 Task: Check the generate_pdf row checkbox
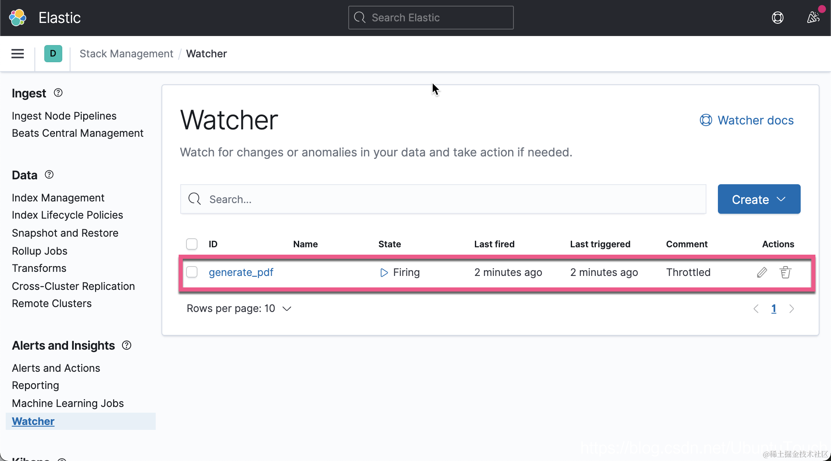click(x=192, y=272)
